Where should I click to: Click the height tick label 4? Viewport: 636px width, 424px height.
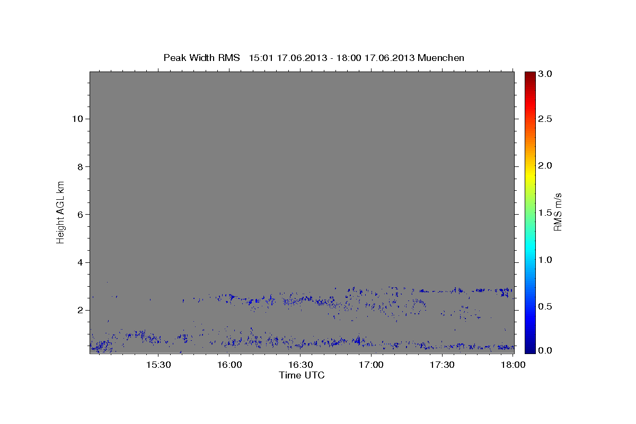click(79, 262)
